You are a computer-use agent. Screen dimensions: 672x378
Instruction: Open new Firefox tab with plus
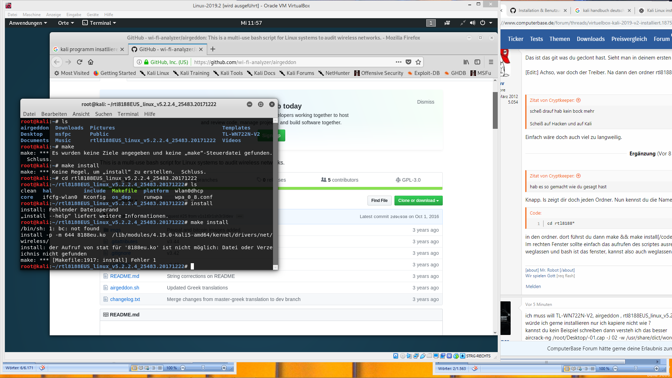pos(213,49)
